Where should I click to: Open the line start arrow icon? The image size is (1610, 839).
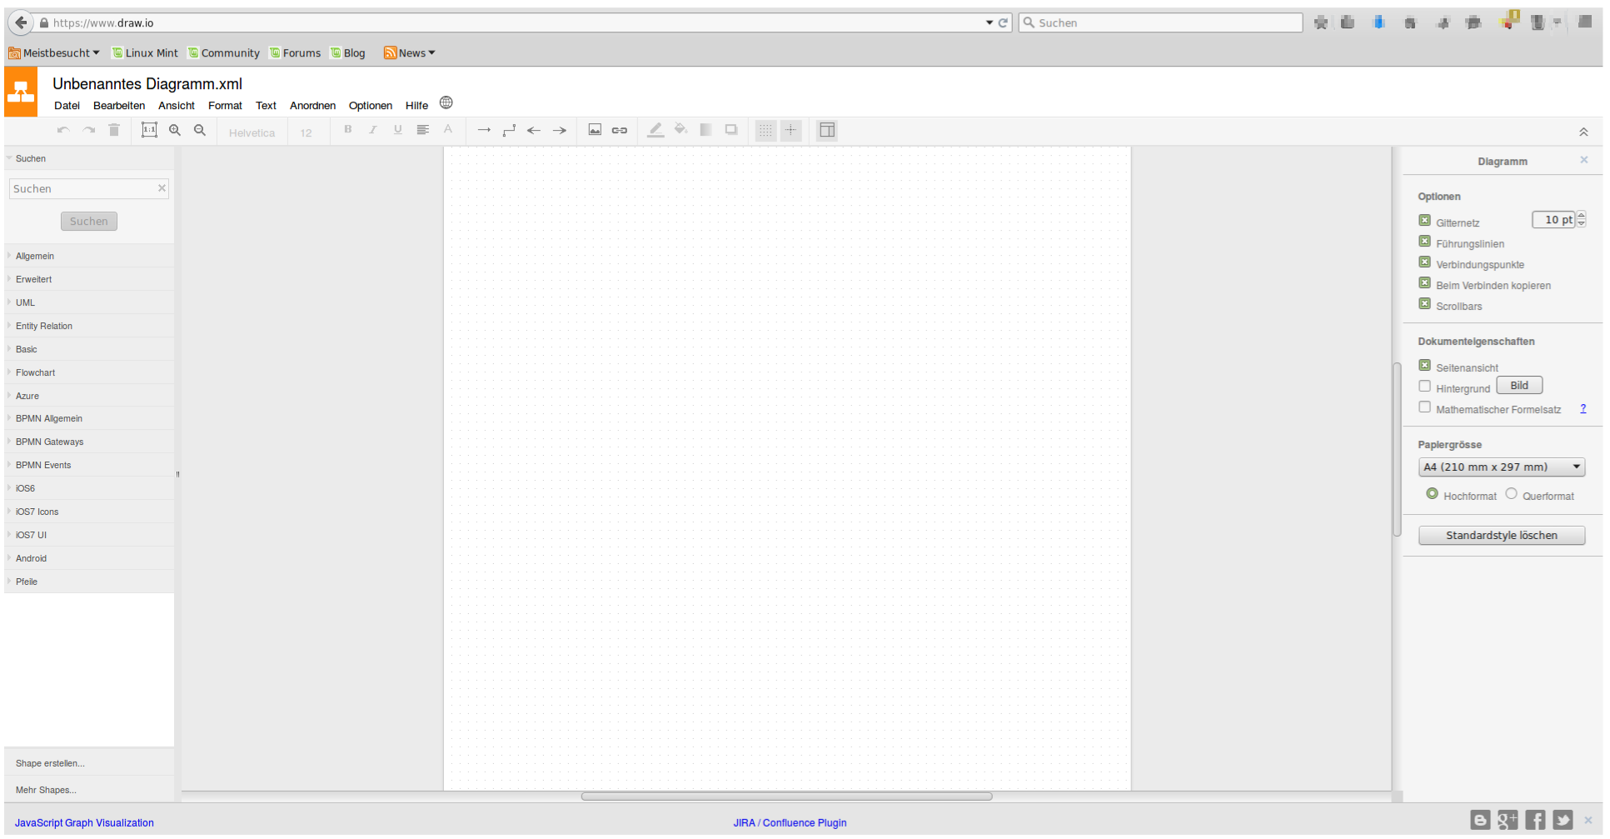click(x=534, y=130)
